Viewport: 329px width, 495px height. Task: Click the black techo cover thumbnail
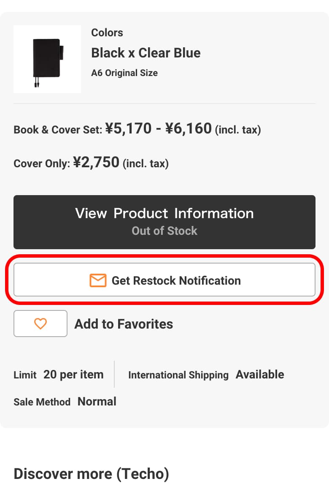pos(47,59)
